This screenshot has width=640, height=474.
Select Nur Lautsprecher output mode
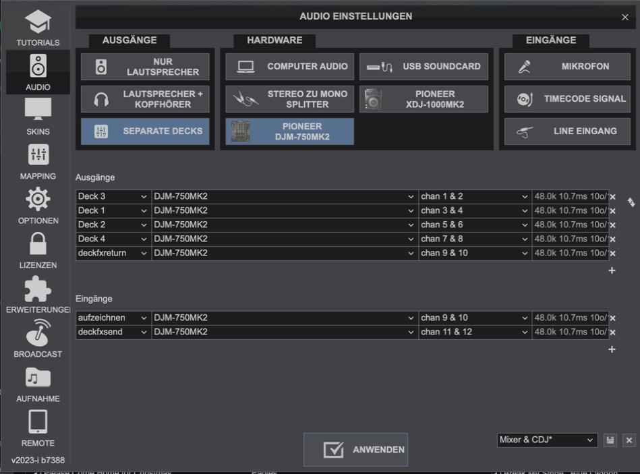(145, 67)
